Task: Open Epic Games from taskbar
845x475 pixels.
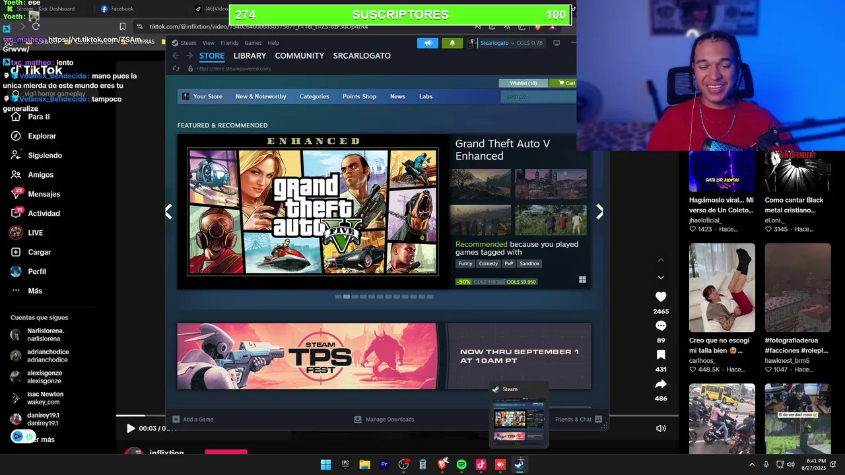Action: [x=345, y=464]
